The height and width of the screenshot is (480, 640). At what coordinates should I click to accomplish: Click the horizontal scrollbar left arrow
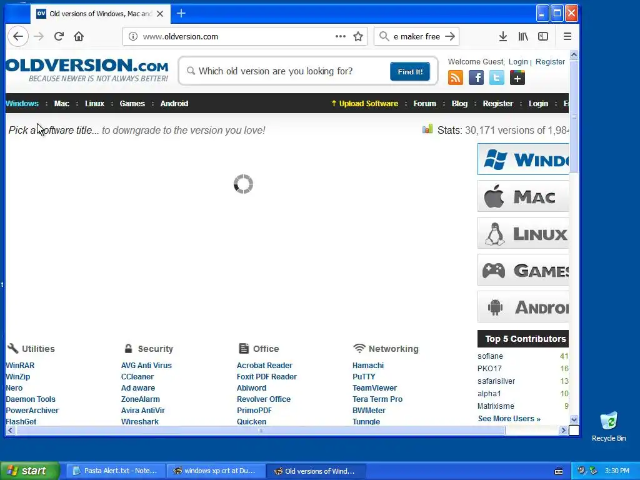coord(10,430)
